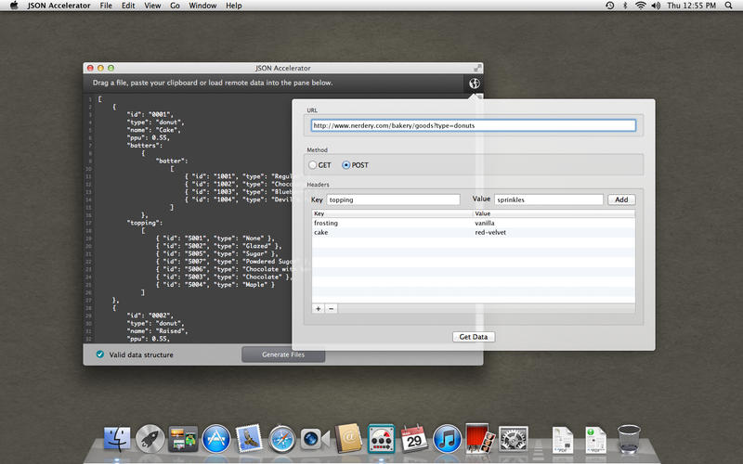Open the View menu
This screenshot has width=743, height=464.
click(x=152, y=6)
